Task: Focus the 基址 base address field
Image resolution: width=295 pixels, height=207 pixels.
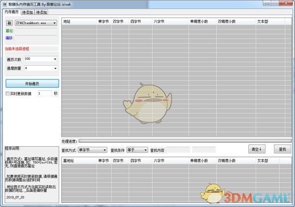Action: point(36,31)
